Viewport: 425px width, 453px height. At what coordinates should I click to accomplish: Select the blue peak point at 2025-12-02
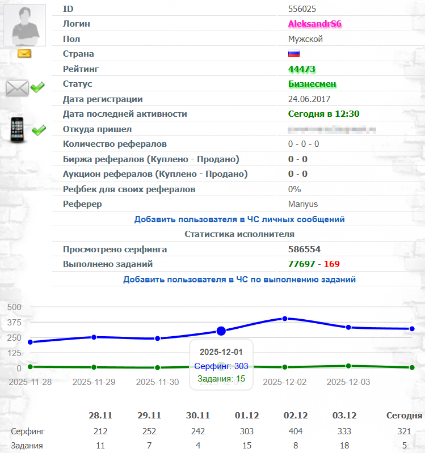285,319
